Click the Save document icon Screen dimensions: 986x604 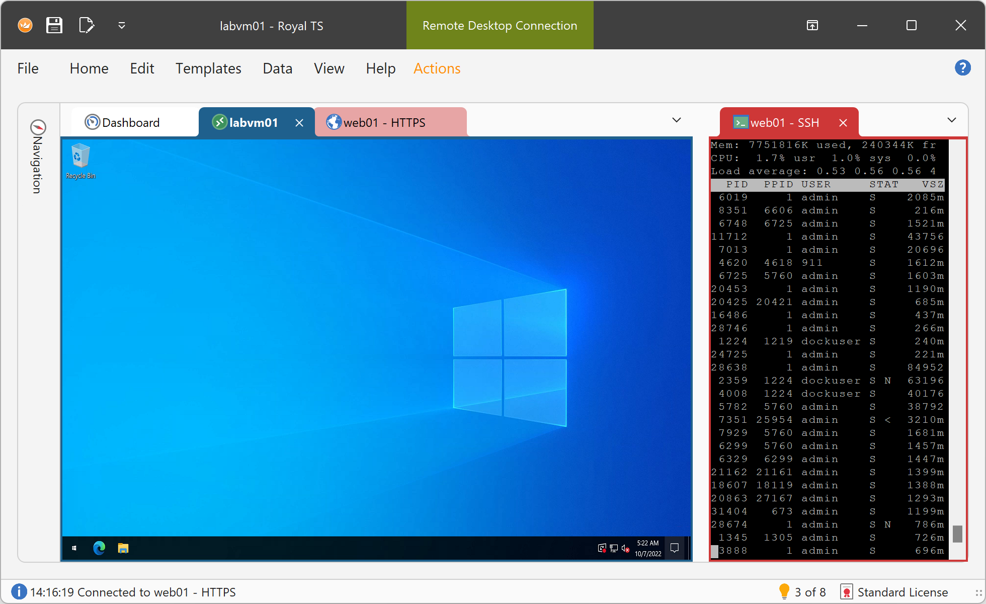tap(54, 25)
